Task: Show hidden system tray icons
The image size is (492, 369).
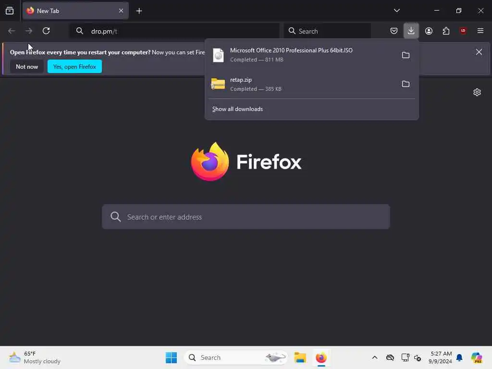Action: 375,357
